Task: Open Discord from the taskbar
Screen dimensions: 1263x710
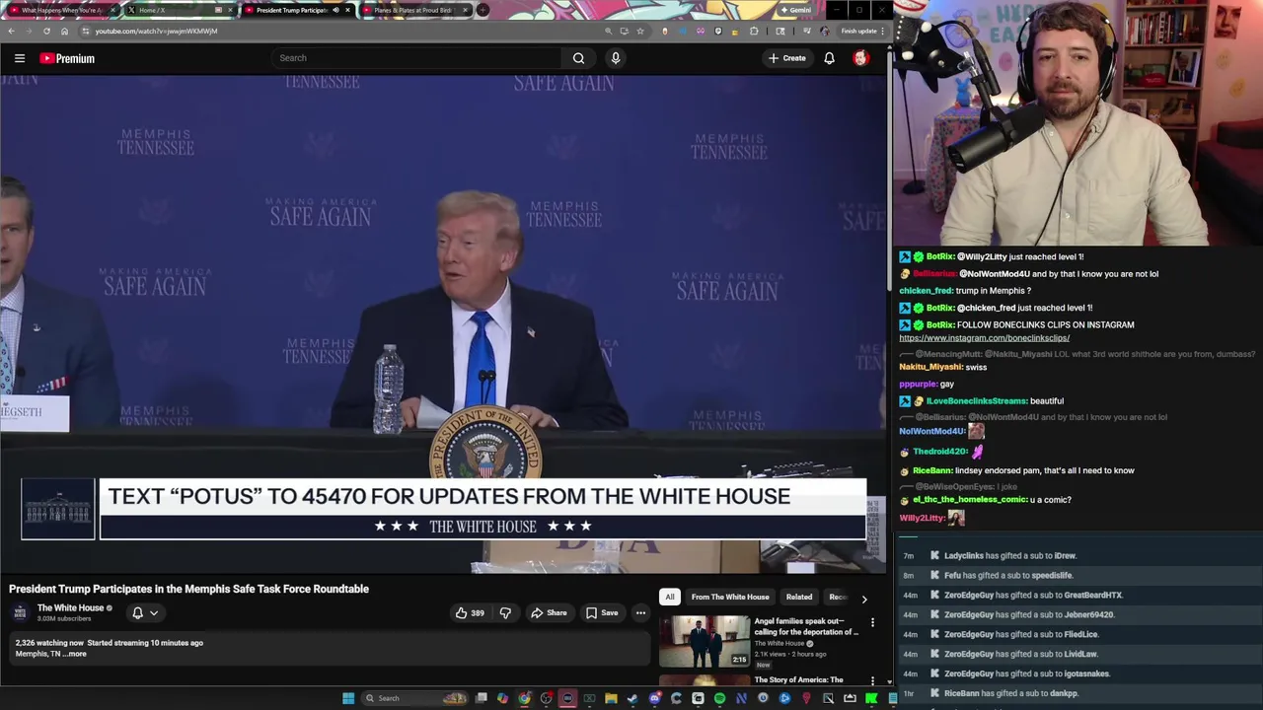Action: click(654, 698)
